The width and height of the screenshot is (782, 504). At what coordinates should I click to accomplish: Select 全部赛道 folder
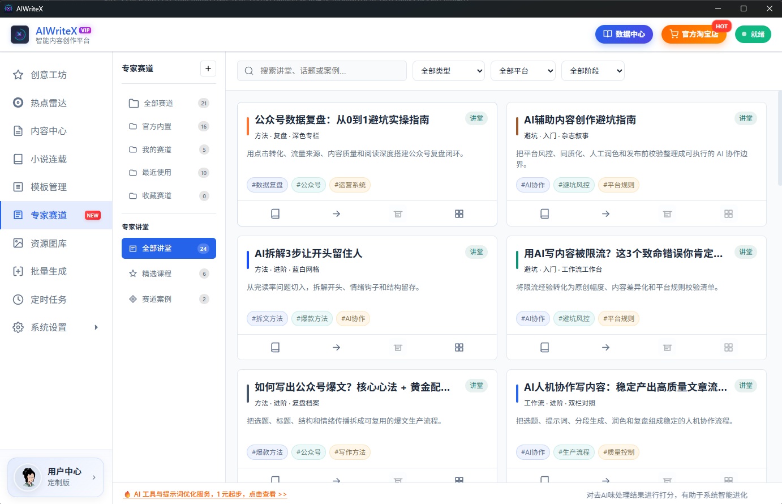pyautogui.click(x=169, y=103)
